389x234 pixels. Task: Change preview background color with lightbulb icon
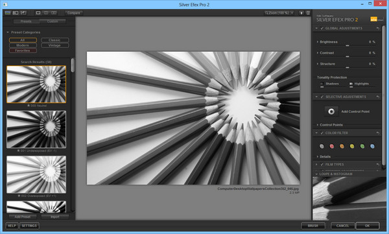(301, 13)
